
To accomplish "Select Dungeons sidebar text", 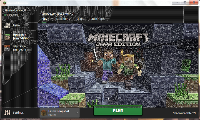I will (20, 50).
